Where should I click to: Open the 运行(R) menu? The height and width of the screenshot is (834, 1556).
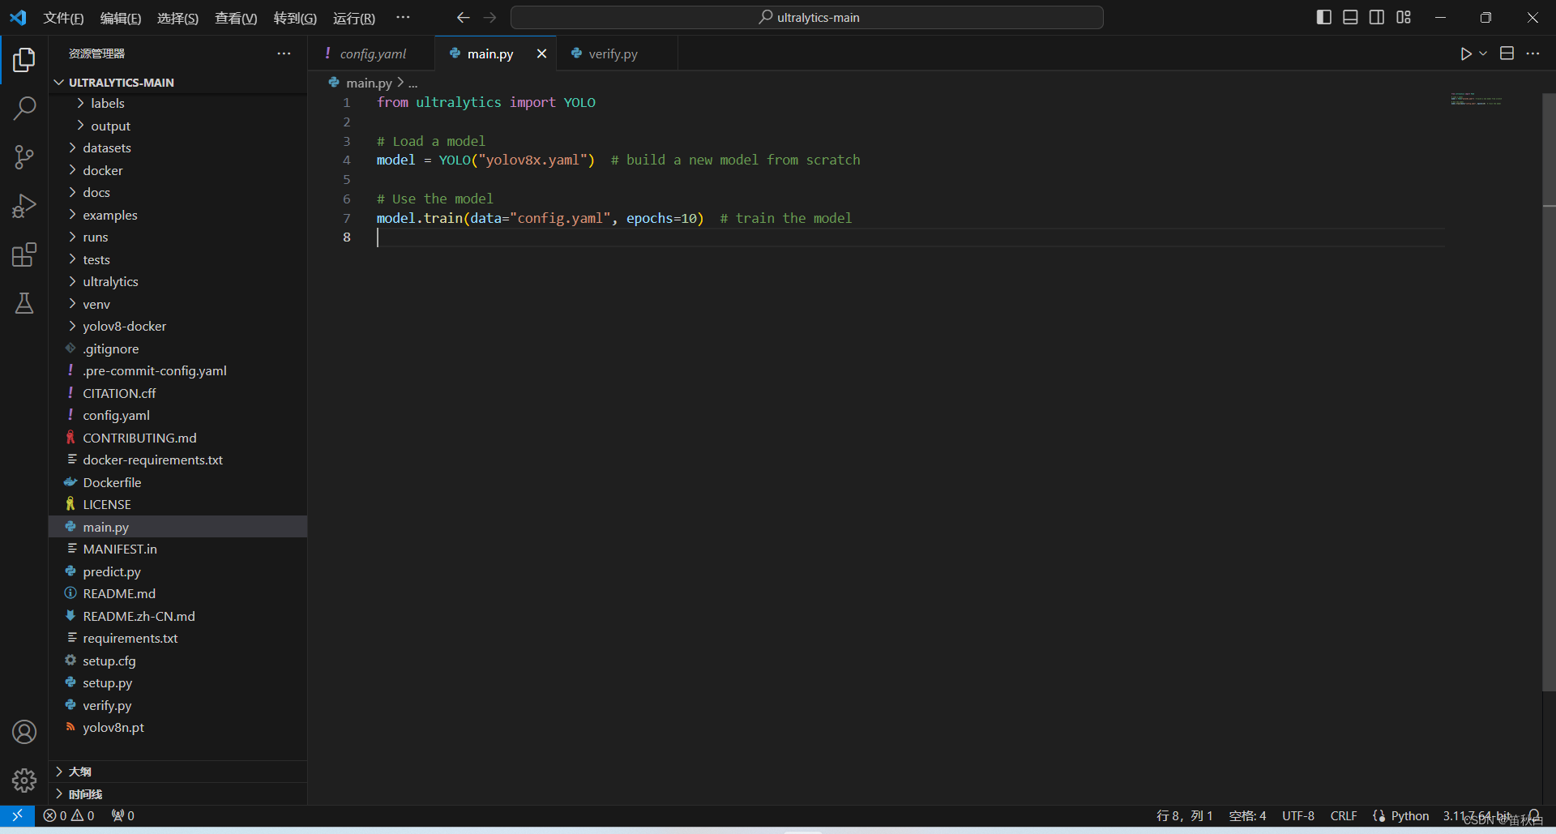pos(354,18)
